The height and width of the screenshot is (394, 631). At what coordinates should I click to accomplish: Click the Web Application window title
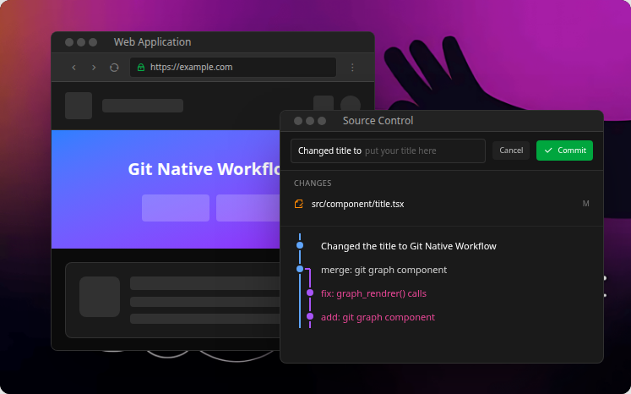[x=152, y=42]
